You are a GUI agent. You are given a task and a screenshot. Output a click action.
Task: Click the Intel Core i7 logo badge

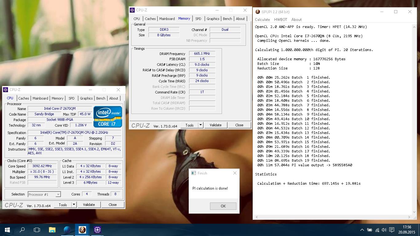[x=108, y=117]
